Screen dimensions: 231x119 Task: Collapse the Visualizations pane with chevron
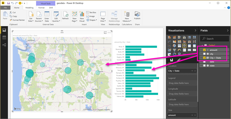coord(195,30)
